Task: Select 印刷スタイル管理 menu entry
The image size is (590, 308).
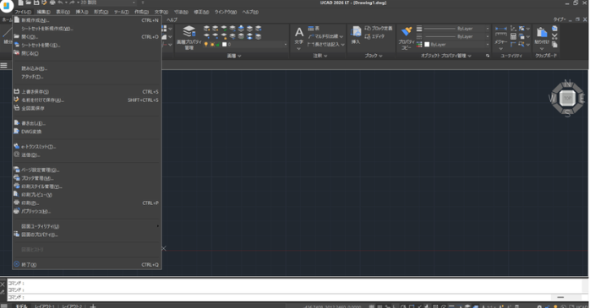Action: pos(87,186)
